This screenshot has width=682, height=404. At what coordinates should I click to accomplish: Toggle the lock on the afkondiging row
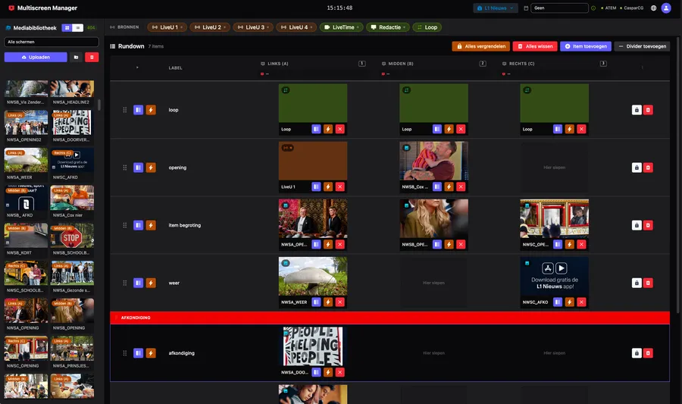[637, 353]
